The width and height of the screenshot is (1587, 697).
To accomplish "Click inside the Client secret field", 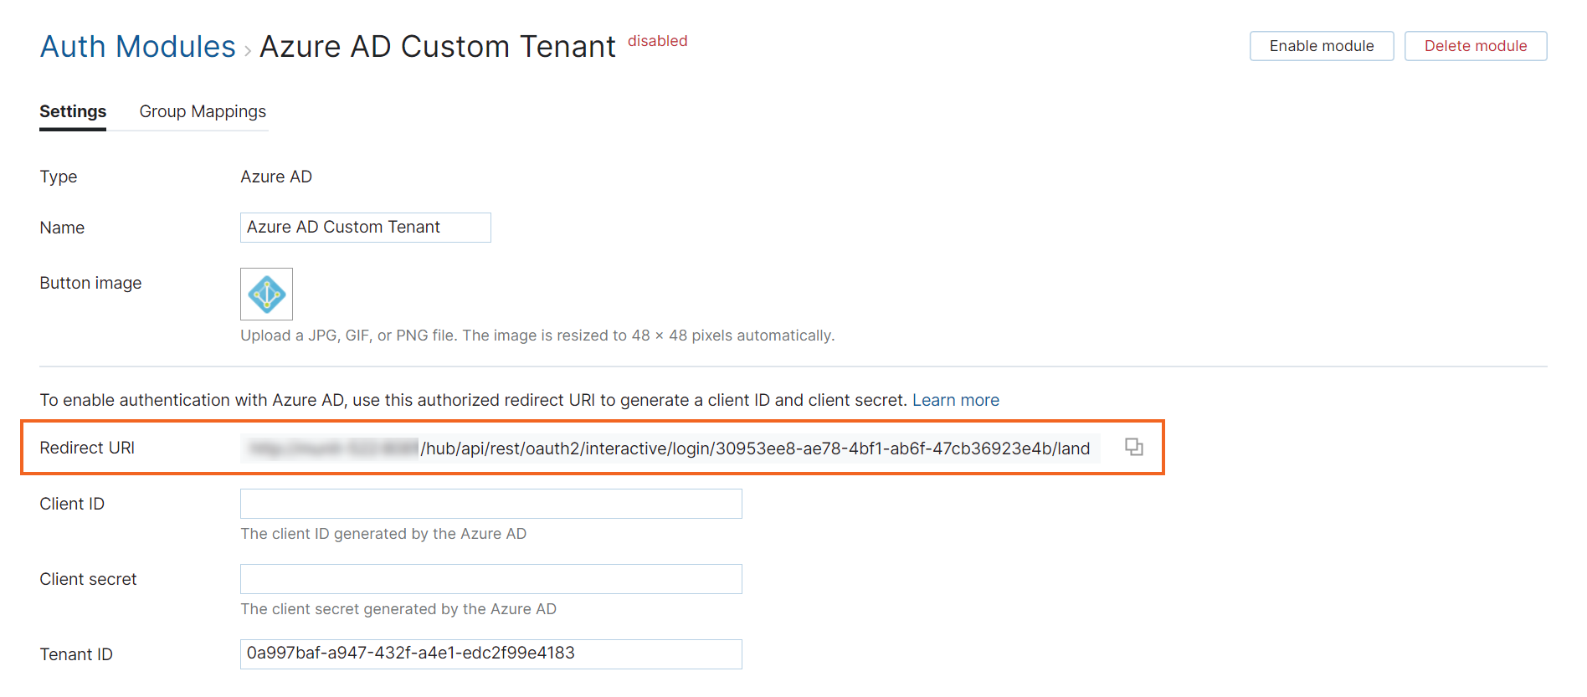I will [x=490, y=578].
